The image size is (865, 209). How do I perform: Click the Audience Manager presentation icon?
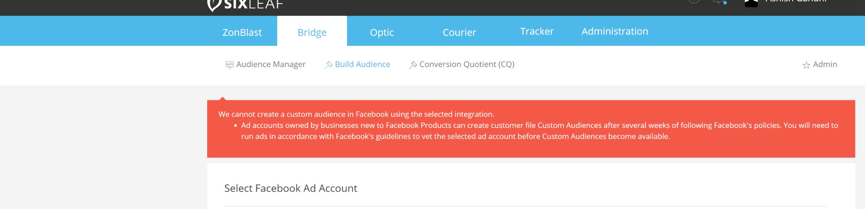[229, 65]
